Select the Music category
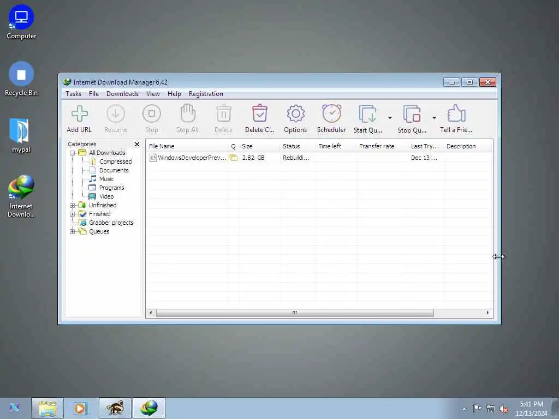The image size is (559, 419). click(x=106, y=179)
